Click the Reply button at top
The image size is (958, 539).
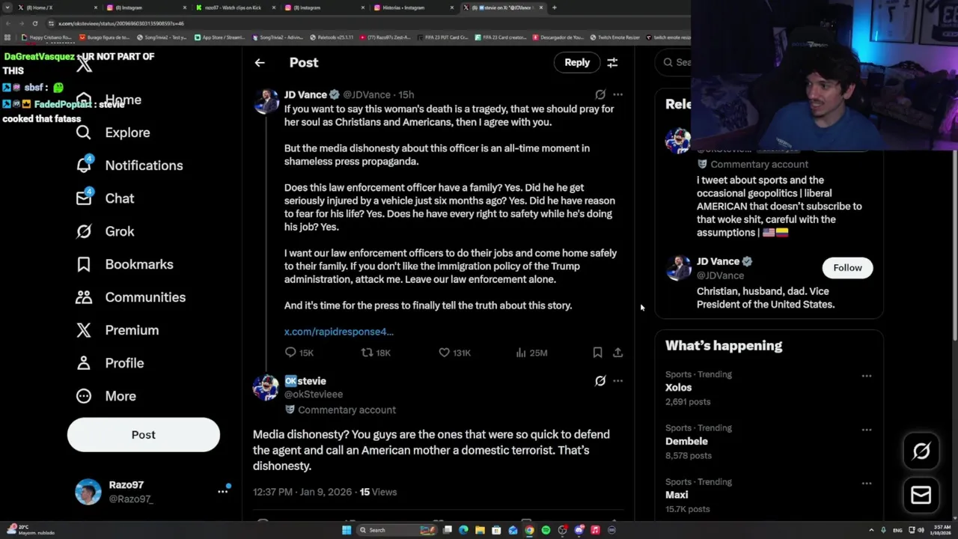[577, 63]
